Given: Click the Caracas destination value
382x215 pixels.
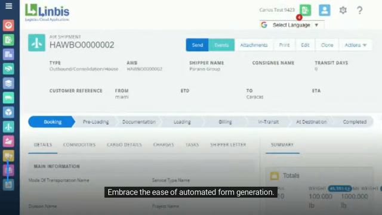Looking at the screenshot, I should [x=255, y=97].
